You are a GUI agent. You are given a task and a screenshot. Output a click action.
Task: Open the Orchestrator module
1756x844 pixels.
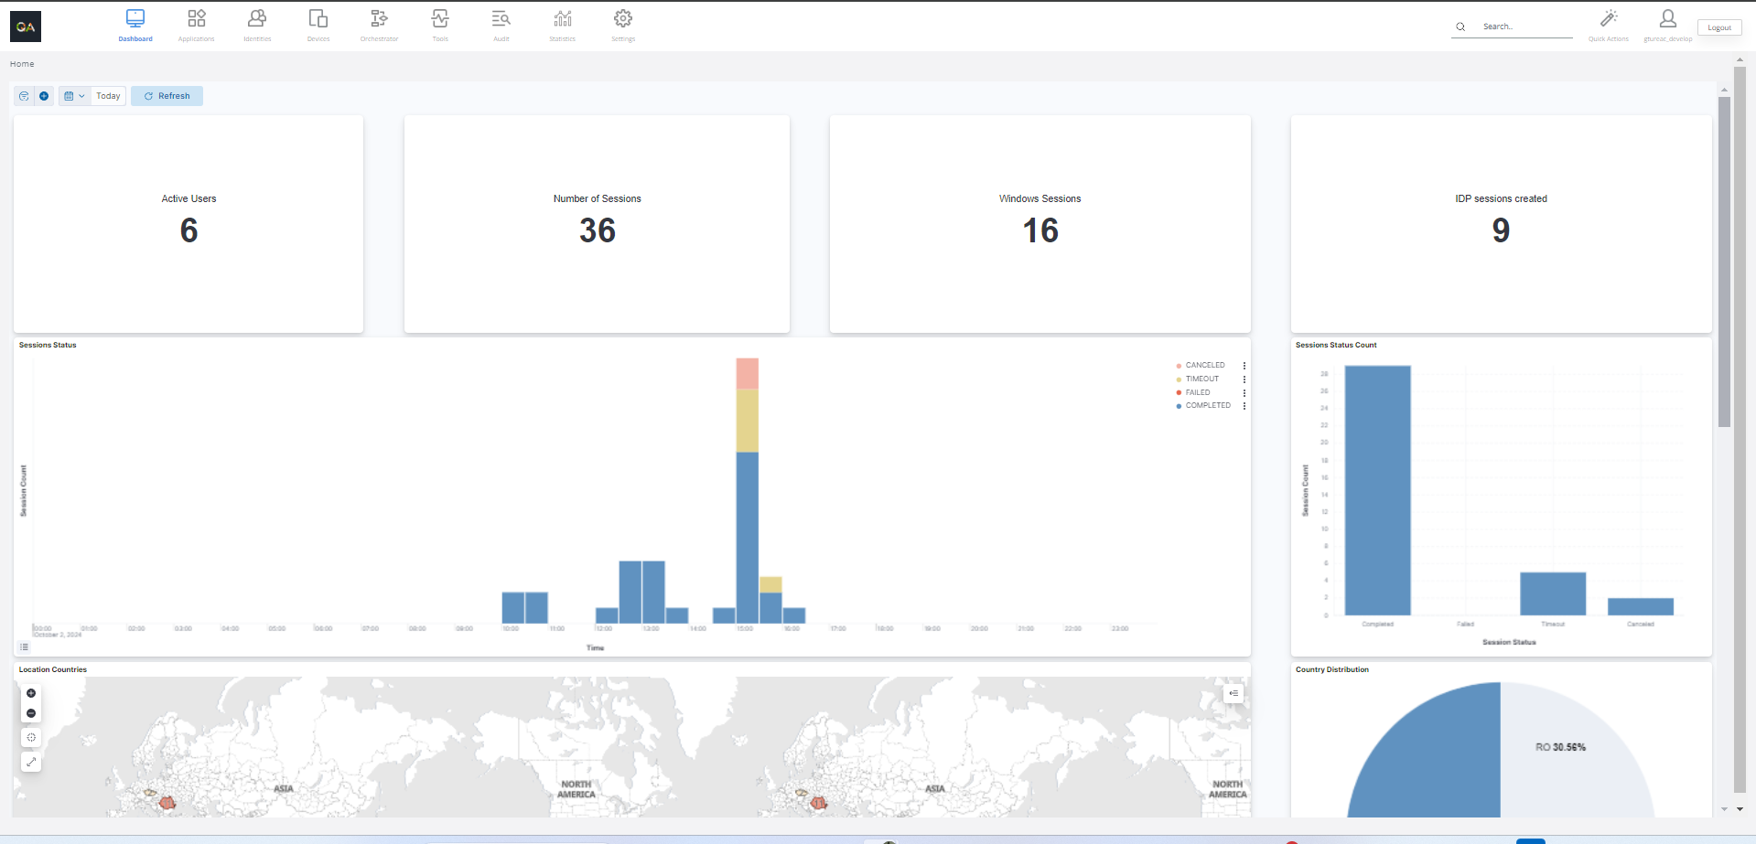coord(379,25)
